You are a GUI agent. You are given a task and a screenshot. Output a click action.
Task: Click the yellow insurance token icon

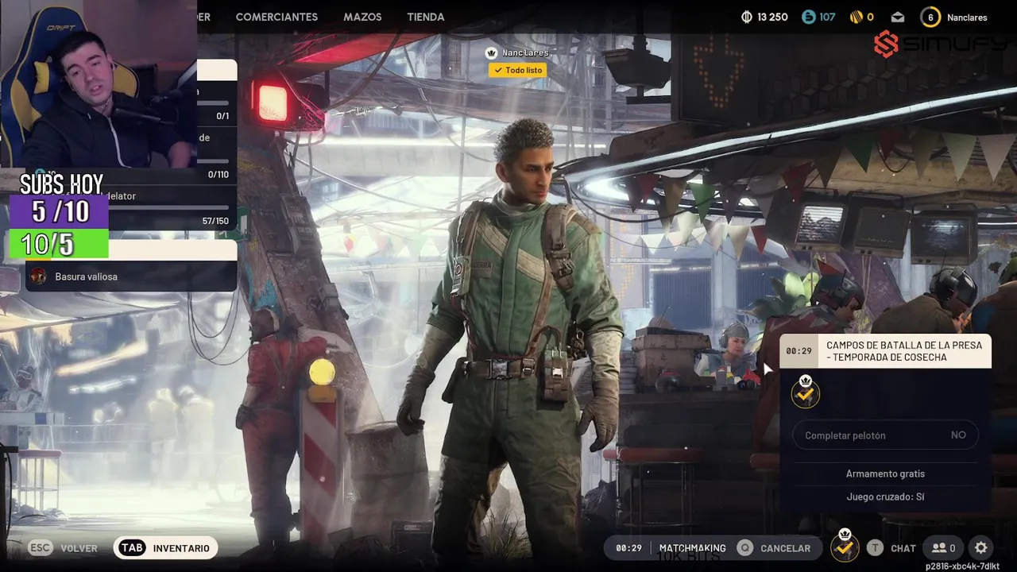(x=857, y=17)
